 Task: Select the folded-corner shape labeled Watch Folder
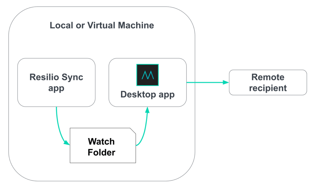[103, 145]
